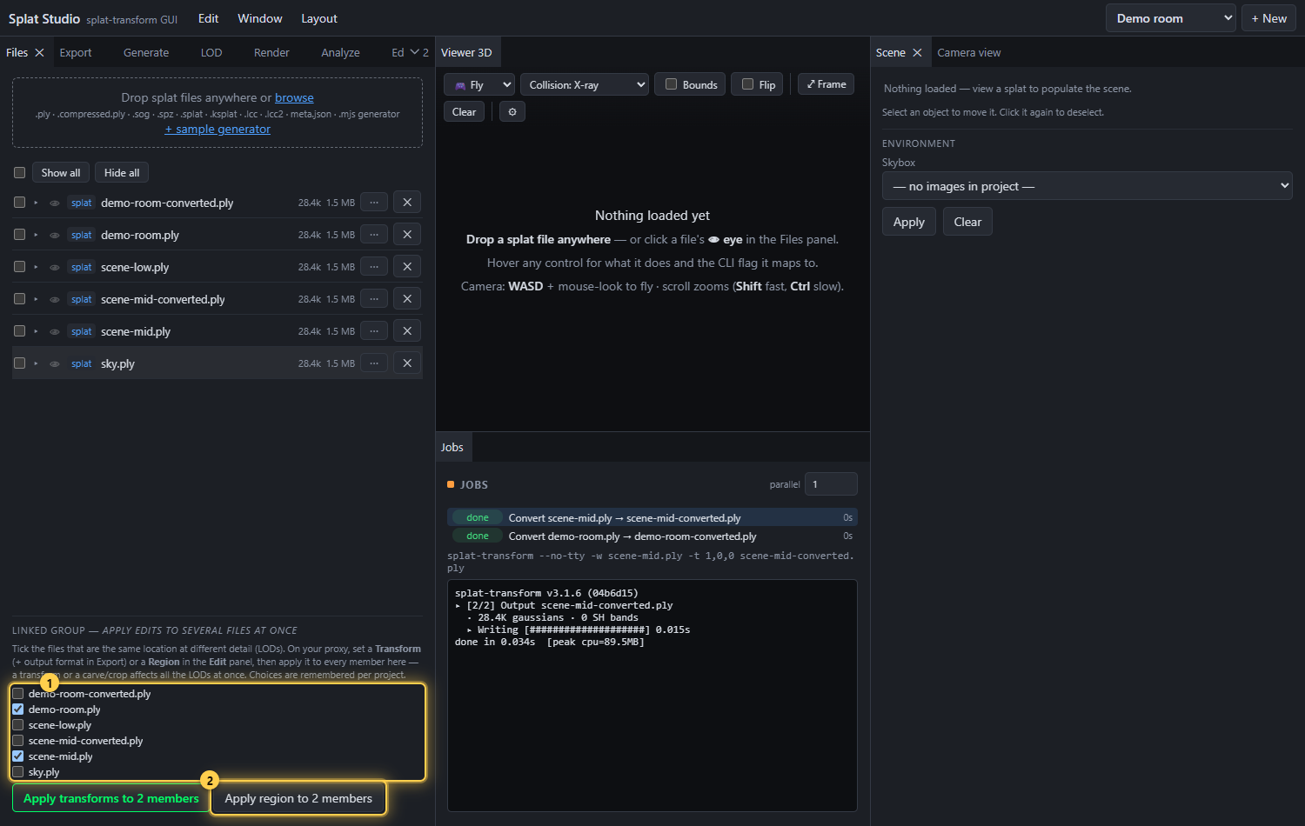Expand the scene-mid-converted.ply row

tap(36, 300)
